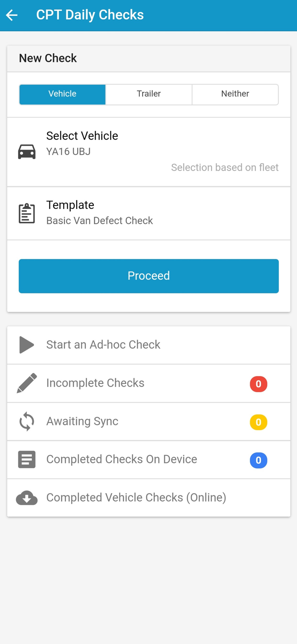Open vehicle list via YA16 UBJ registration
This screenshot has height=644, width=297.
pyautogui.click(x=68, y=151)
